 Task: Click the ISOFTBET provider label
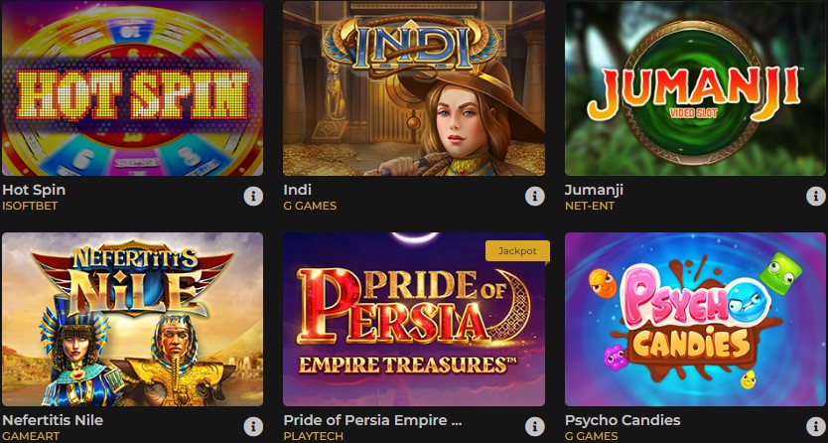point(30,206)
